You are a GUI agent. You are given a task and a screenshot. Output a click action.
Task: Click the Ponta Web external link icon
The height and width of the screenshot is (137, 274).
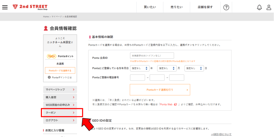coord(175,104)
